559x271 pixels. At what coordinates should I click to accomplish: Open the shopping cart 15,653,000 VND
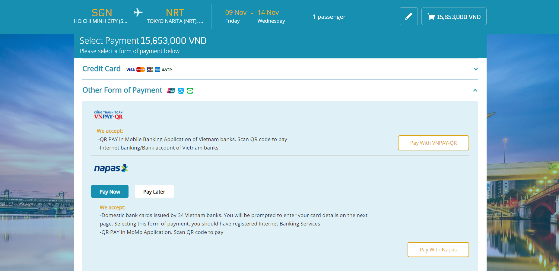pos(454,16)
